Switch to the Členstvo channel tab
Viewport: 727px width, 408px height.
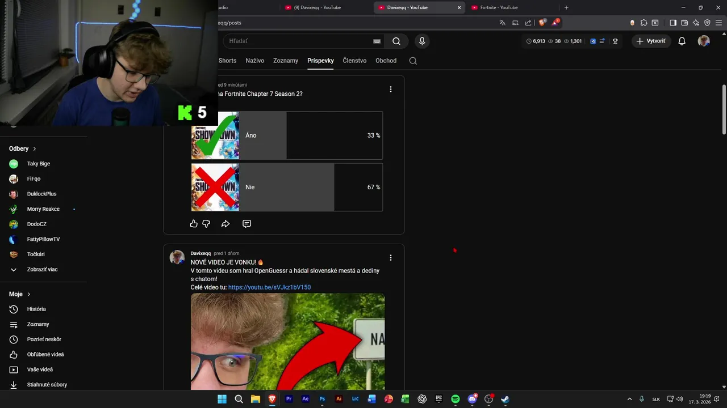354,61
